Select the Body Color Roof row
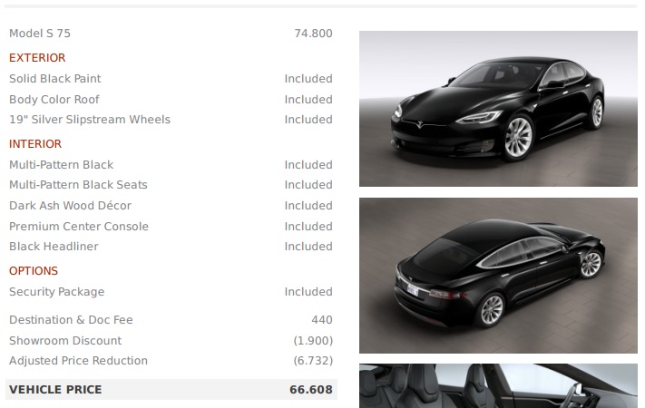 171,100
